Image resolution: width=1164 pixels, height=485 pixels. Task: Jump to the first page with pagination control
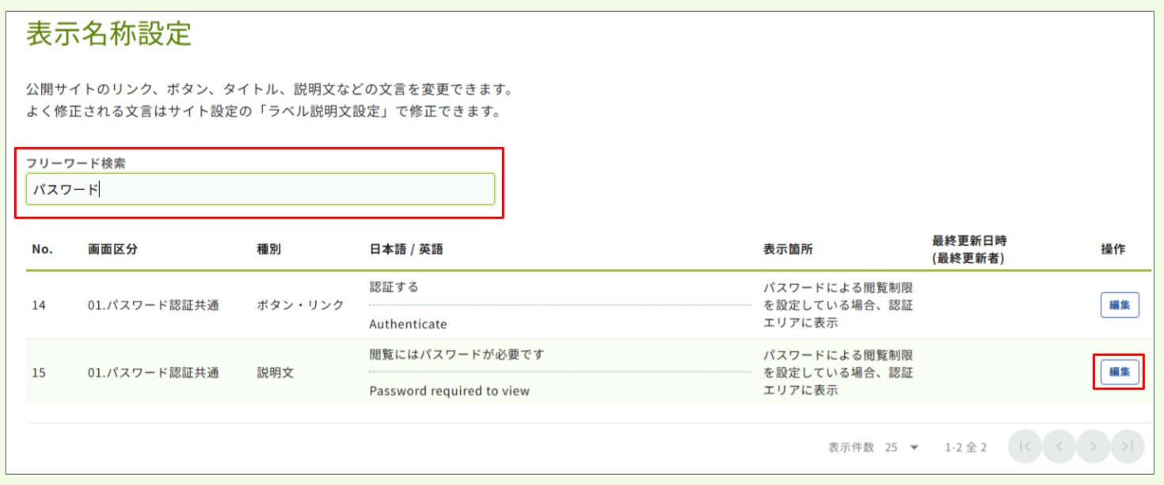[1025, 446]
